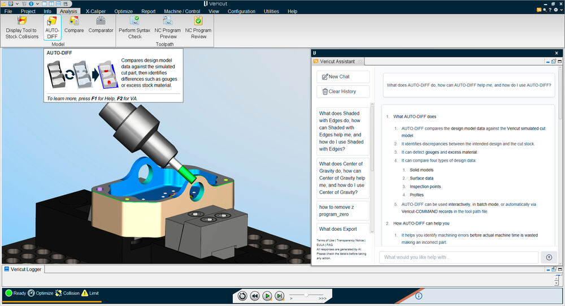Image resolution: width=565 pixels, height=306 pixels.
Task: Adjust the simulation speed slider
Action: (306, 295)
